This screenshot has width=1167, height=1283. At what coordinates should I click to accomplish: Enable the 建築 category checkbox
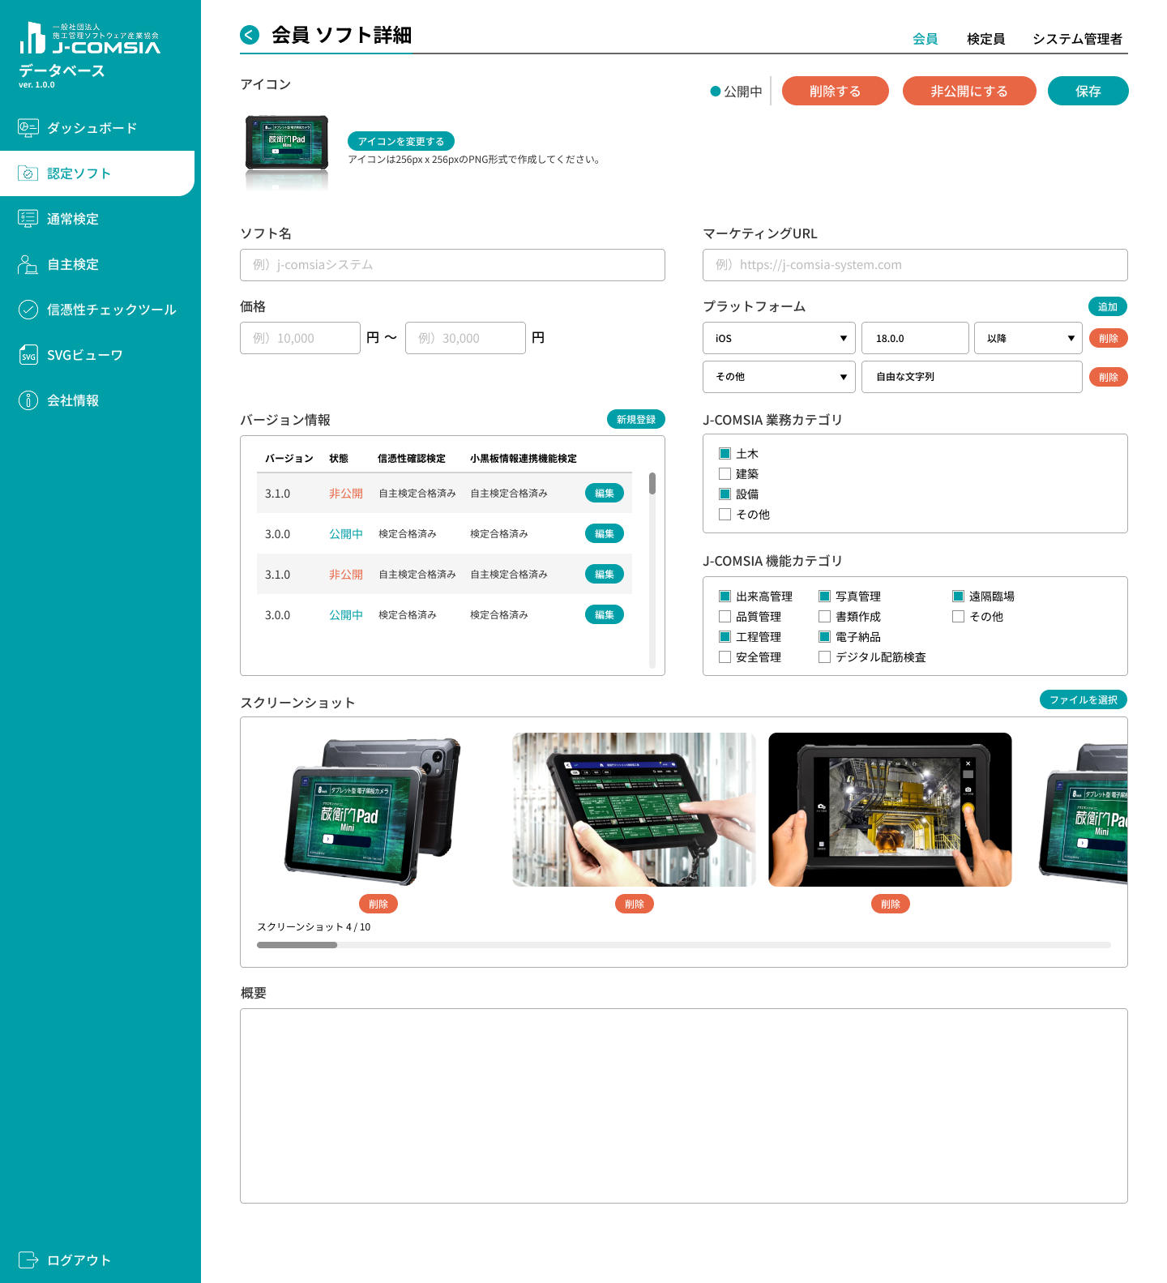coord(725,474)
